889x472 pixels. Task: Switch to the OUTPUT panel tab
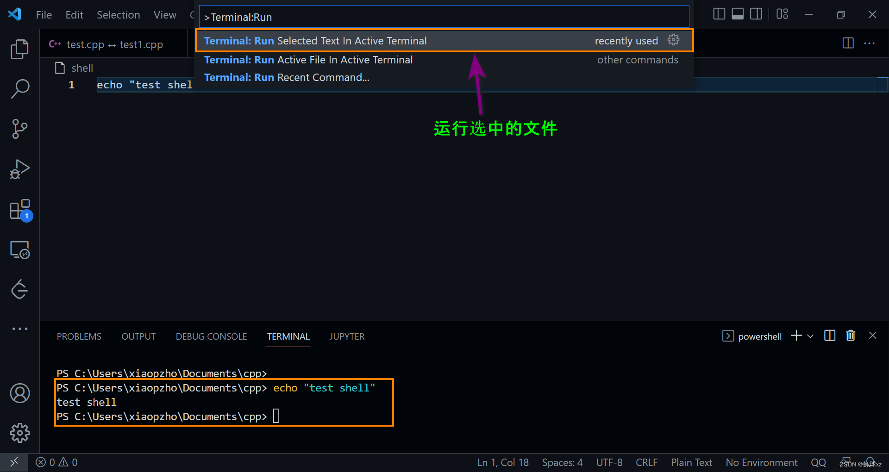point(138,336)
